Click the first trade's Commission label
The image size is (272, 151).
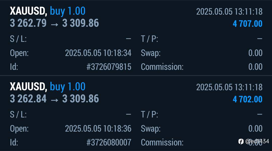(162, 67)
